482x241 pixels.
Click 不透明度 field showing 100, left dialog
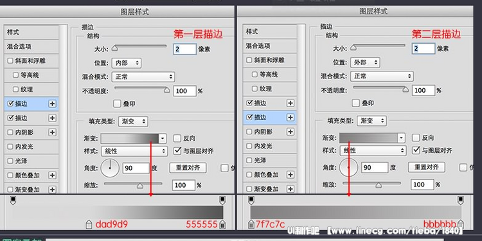(x=184, y=91)
